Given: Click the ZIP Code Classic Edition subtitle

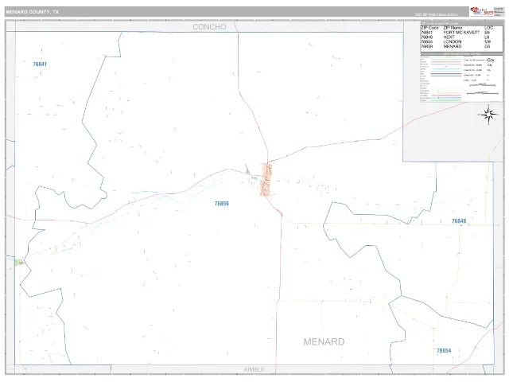Looking at the screenshot, I should (437, 14).
